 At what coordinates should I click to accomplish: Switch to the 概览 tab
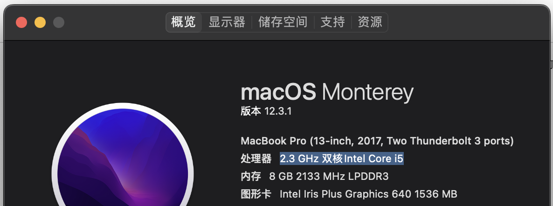tap(184, 22)
